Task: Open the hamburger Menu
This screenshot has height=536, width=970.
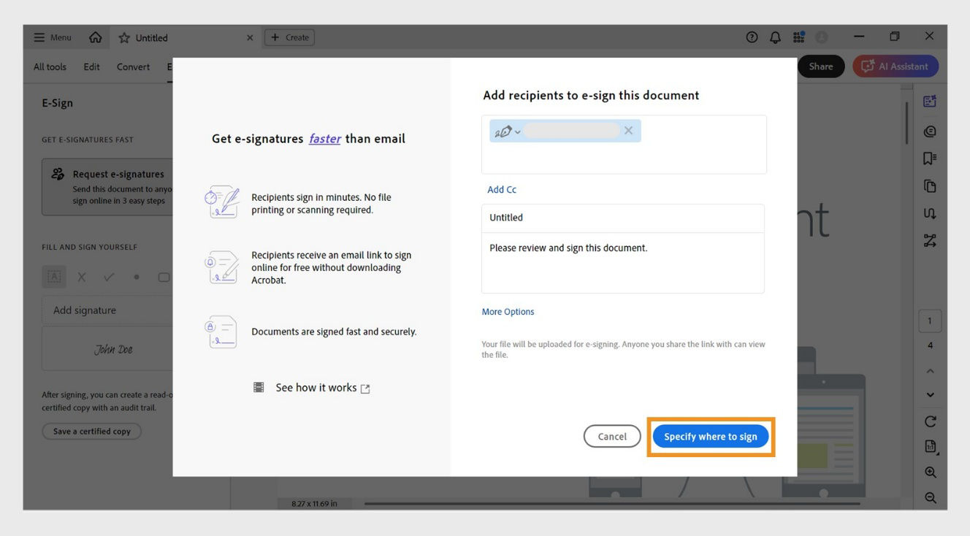Action: point(51,37)
